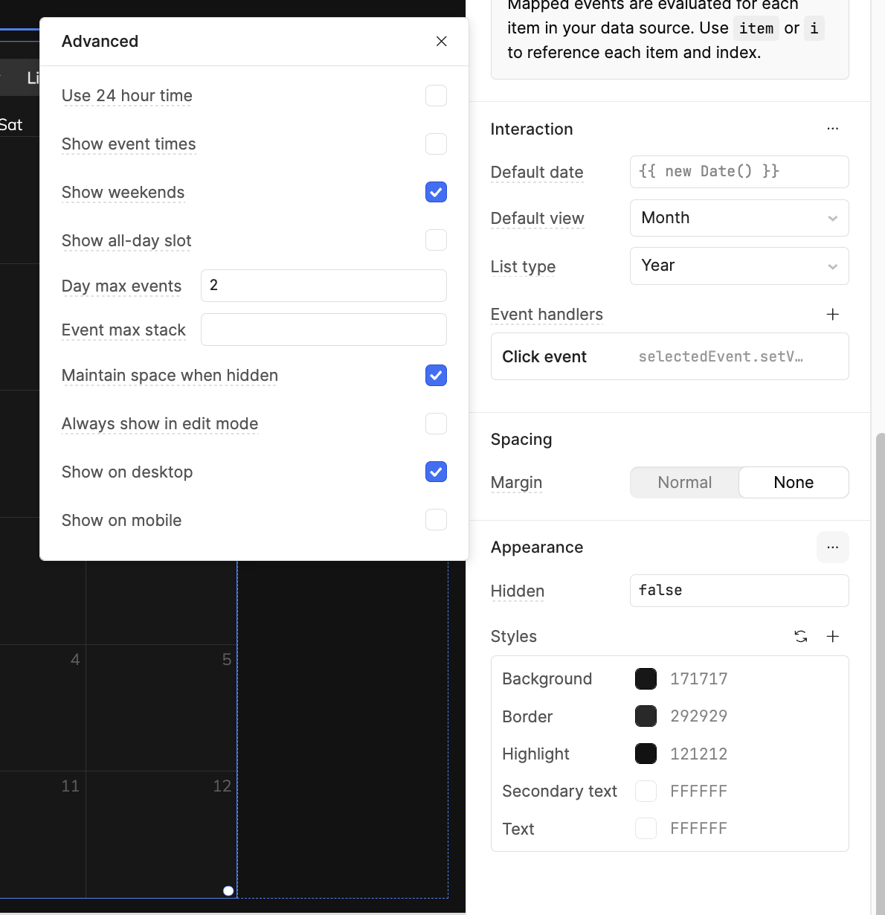This screenshot has height=915, width=885.
Task: Click the Background color swatch
Action: pyautogui.click(x=646, y=678)
